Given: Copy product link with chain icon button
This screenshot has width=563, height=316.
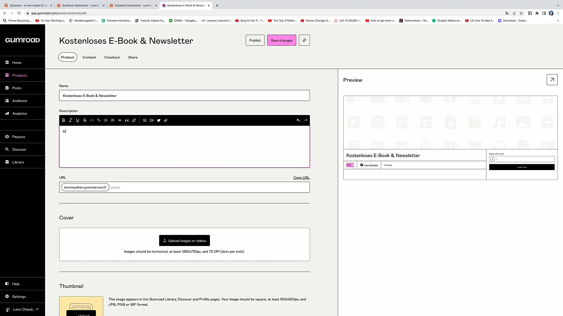Looking at the screenshot, I should (x=304, y=40).
